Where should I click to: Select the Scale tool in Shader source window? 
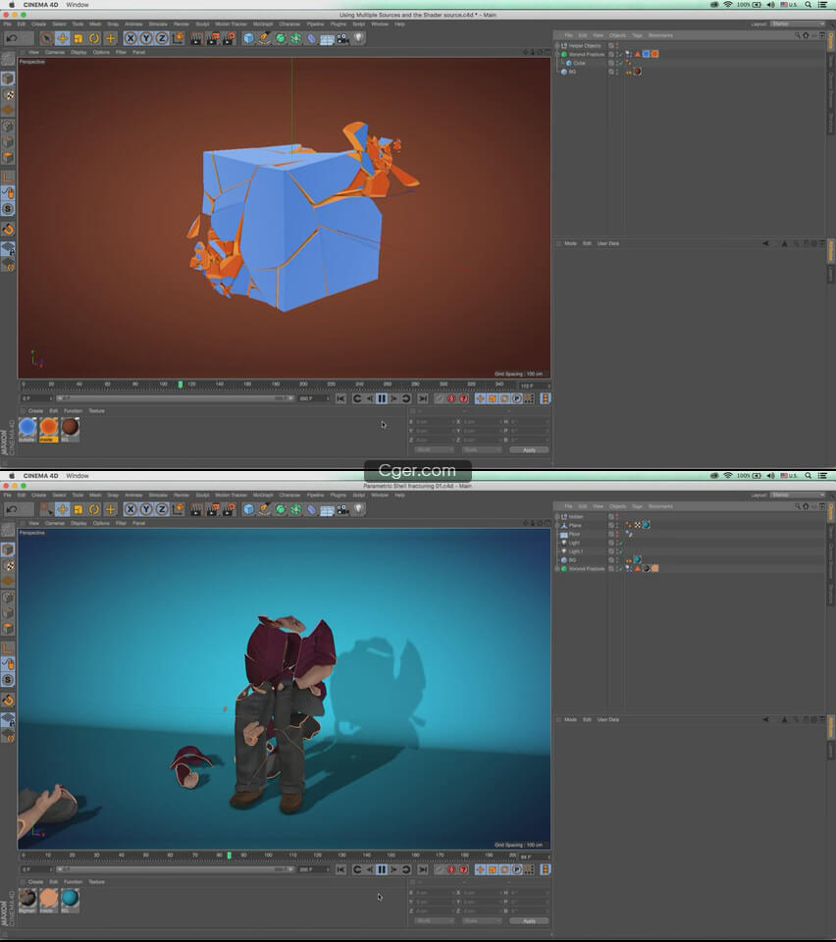pos(78,38)
